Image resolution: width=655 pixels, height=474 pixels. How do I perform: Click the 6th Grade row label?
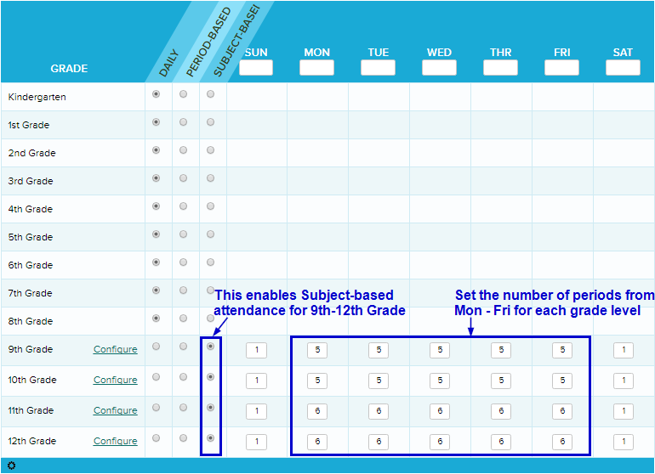point(30,265)
